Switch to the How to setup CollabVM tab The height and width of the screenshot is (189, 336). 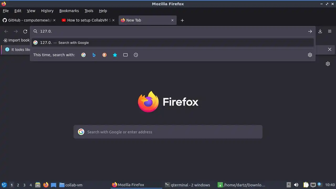click(x=88, y=20)
